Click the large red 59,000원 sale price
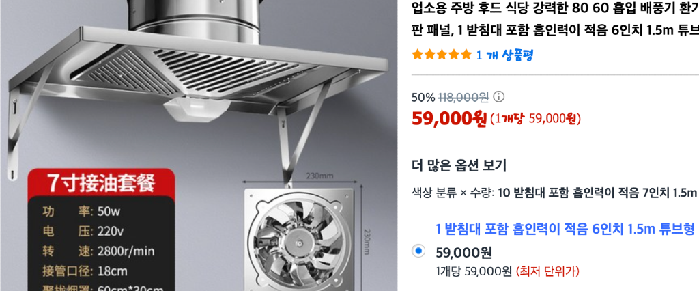Image resolution: width=699 pixels, height=291 pixels. click(449, 119)
